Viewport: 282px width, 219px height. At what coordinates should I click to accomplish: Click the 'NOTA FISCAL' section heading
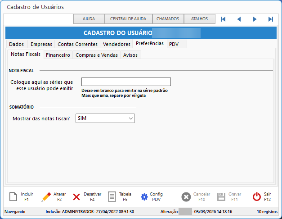tap(21, 71)
